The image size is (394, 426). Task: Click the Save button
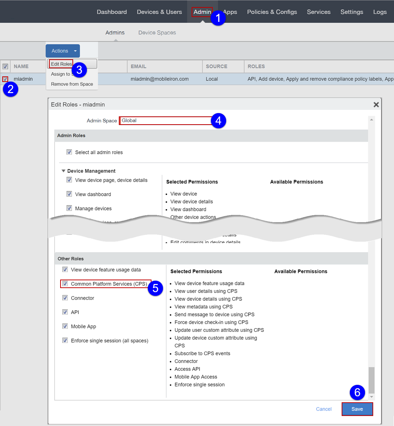(x=357, y=409)
